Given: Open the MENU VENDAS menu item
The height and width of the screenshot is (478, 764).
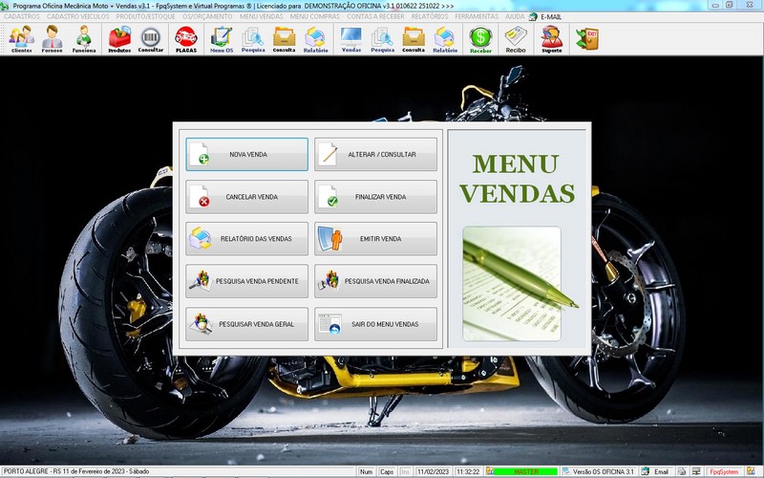Looking at the screenshot, I should tap(261, 16).
